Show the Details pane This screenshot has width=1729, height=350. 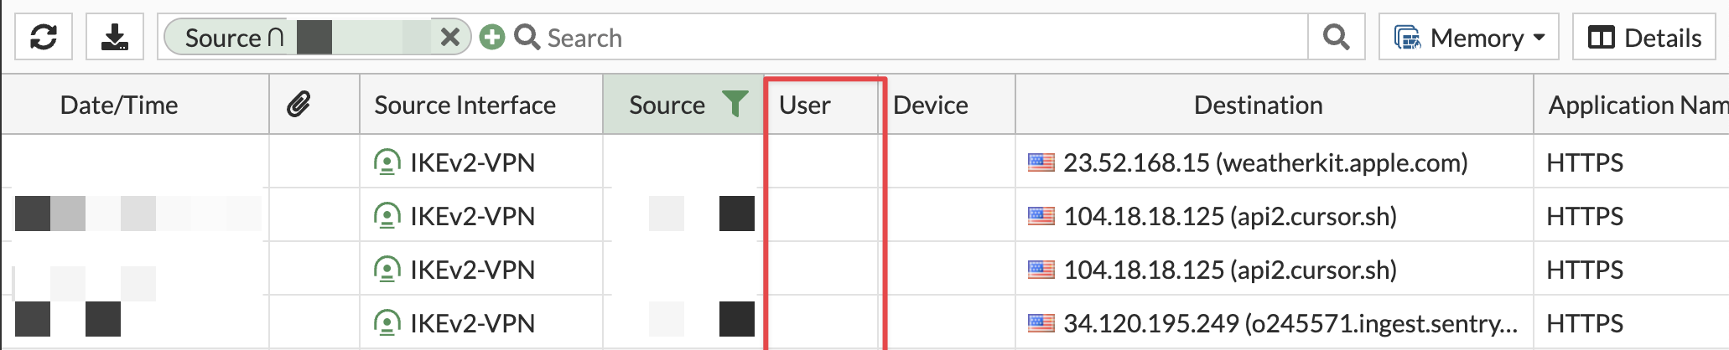tap(1644, 37)
